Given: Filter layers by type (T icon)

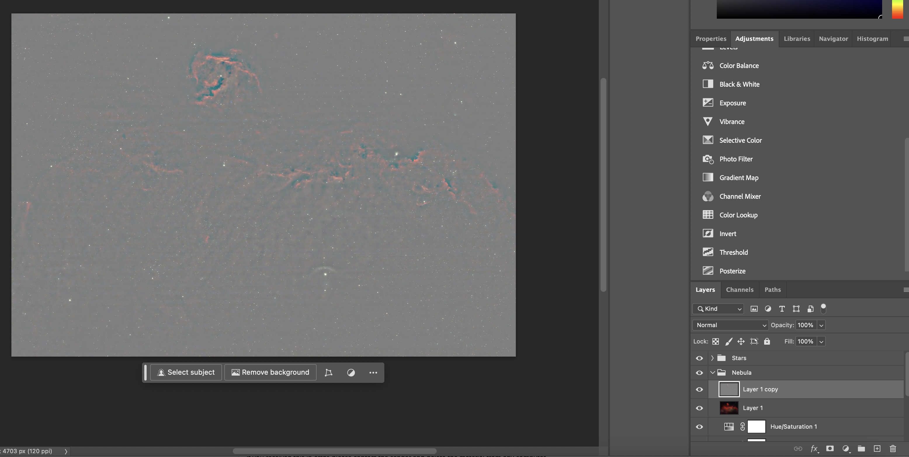Looking at the screenshot, I should click(x=782, y=309).
